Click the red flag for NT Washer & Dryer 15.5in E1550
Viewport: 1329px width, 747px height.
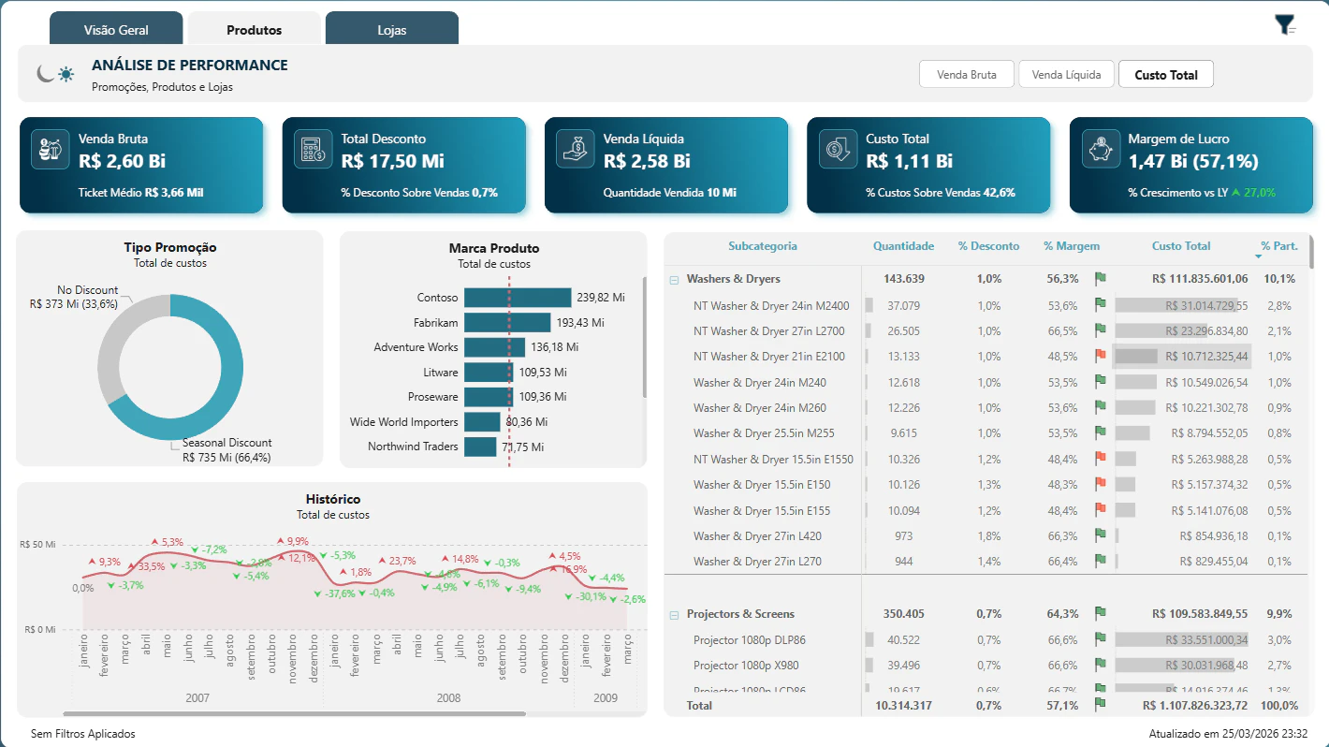pos(1101,459)
